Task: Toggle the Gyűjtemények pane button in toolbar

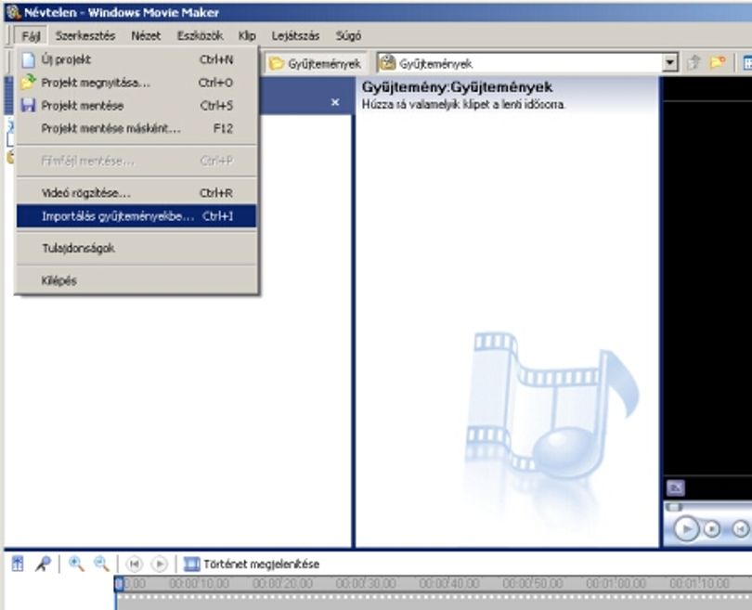Action: [315, 63]
